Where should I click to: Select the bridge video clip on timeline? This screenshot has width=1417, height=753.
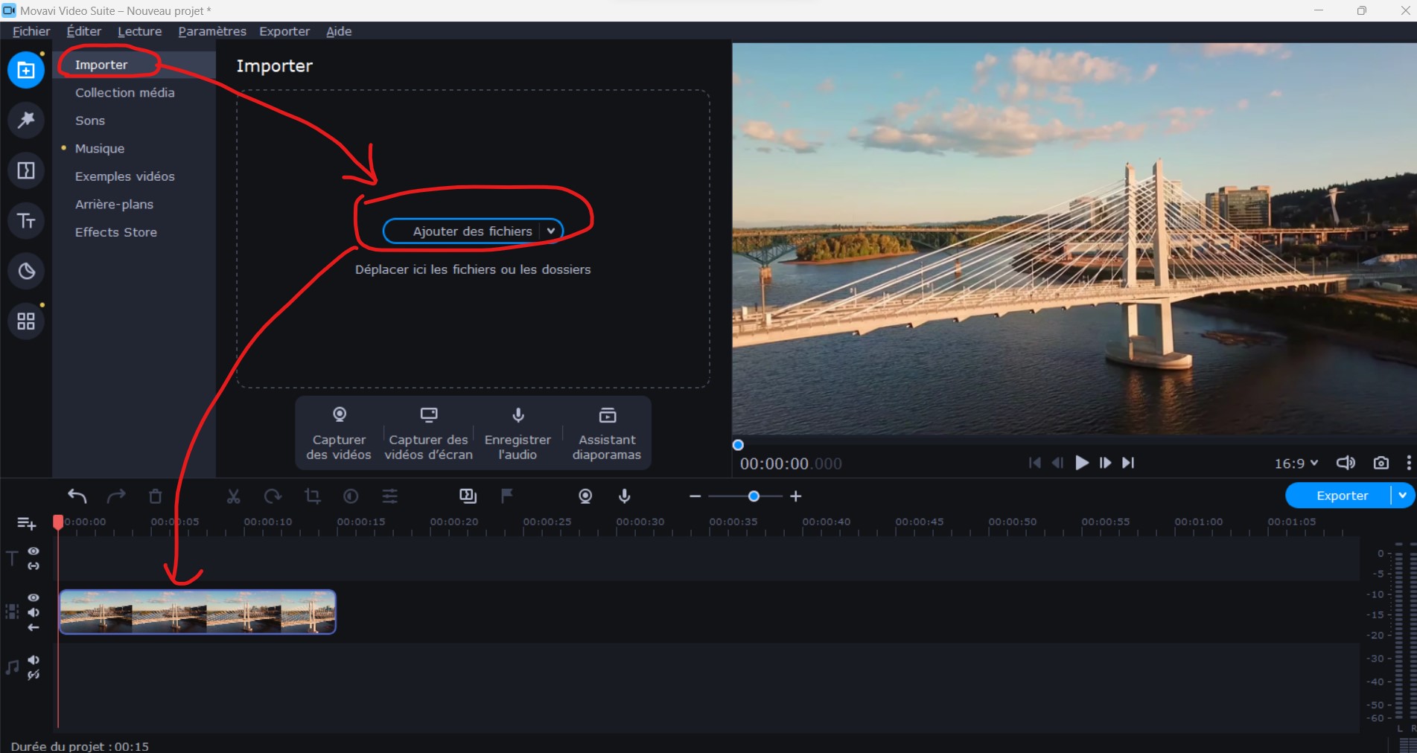(x=197, y=612)
